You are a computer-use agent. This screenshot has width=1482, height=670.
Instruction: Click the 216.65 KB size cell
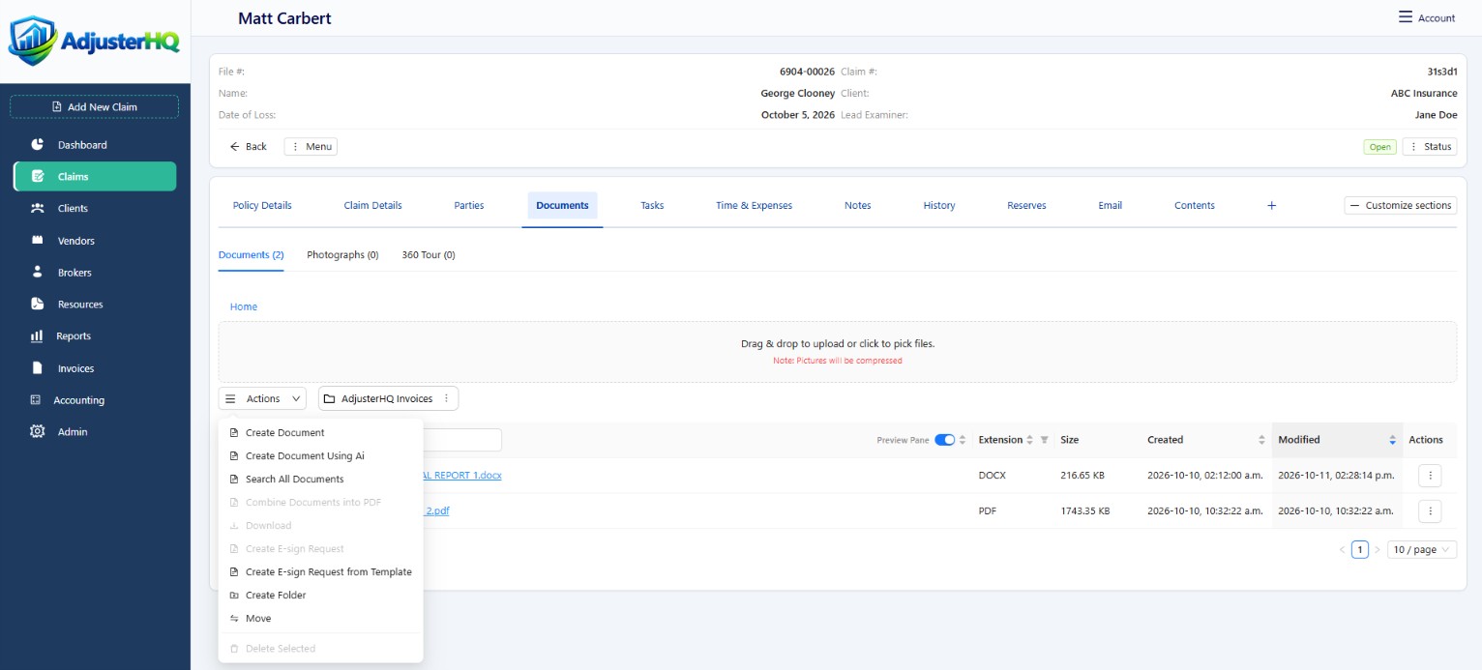pyautogui.click(x=1084, y=476)
